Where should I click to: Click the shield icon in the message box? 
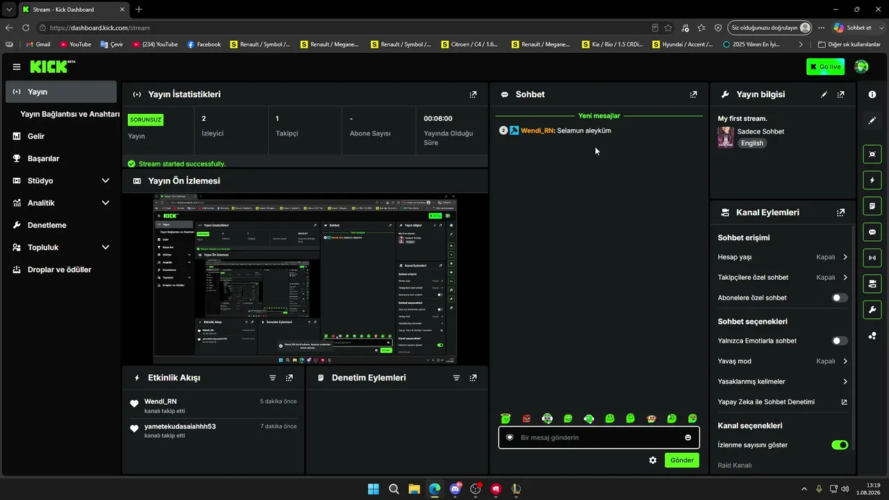tap(510, 437)
